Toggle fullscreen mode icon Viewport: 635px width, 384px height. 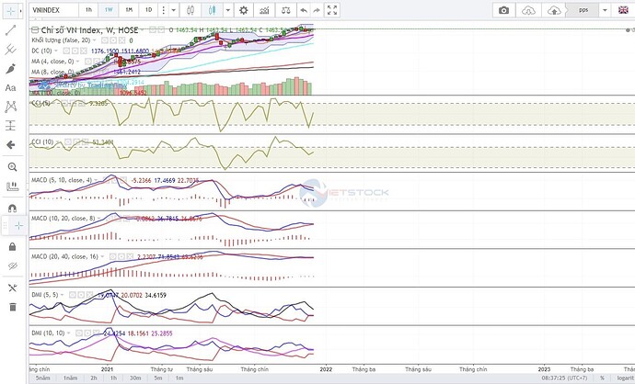point(332,10)
